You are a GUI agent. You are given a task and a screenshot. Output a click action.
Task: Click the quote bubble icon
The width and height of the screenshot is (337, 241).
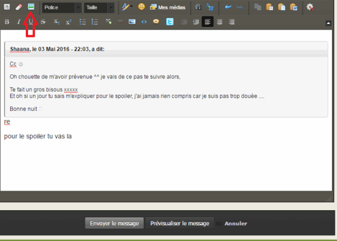tap(156, 21)
